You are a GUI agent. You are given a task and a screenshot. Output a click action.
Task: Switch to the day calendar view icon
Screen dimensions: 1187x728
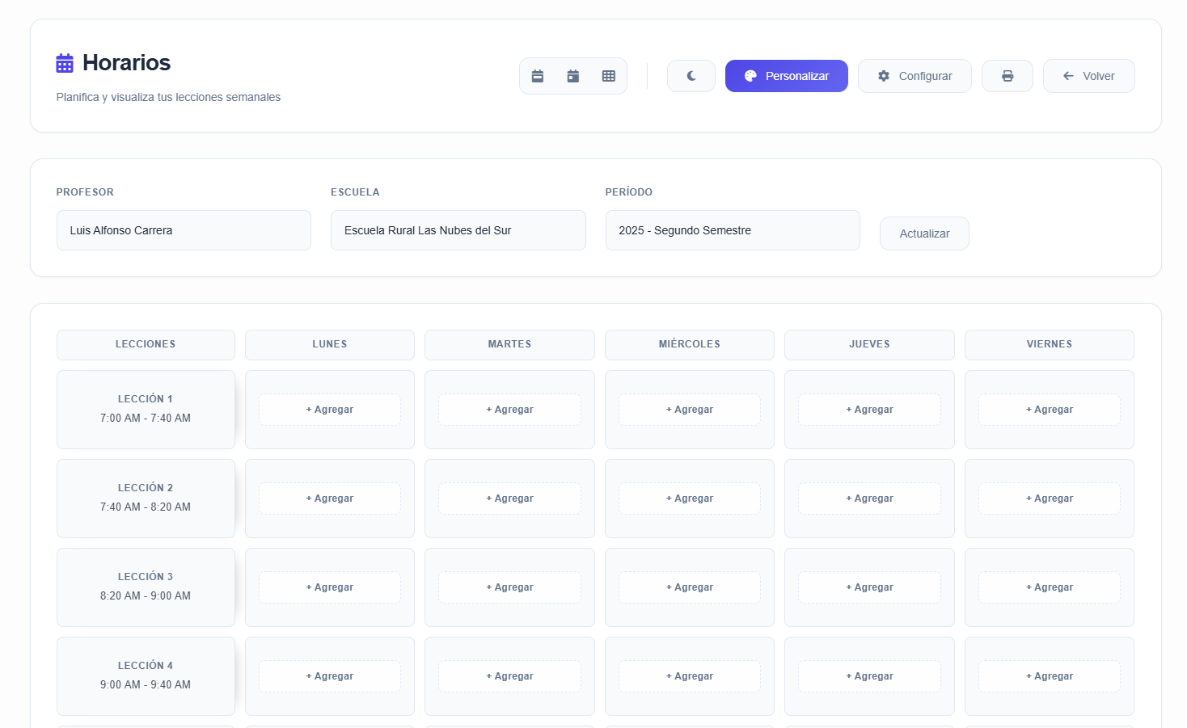[573, 76]
